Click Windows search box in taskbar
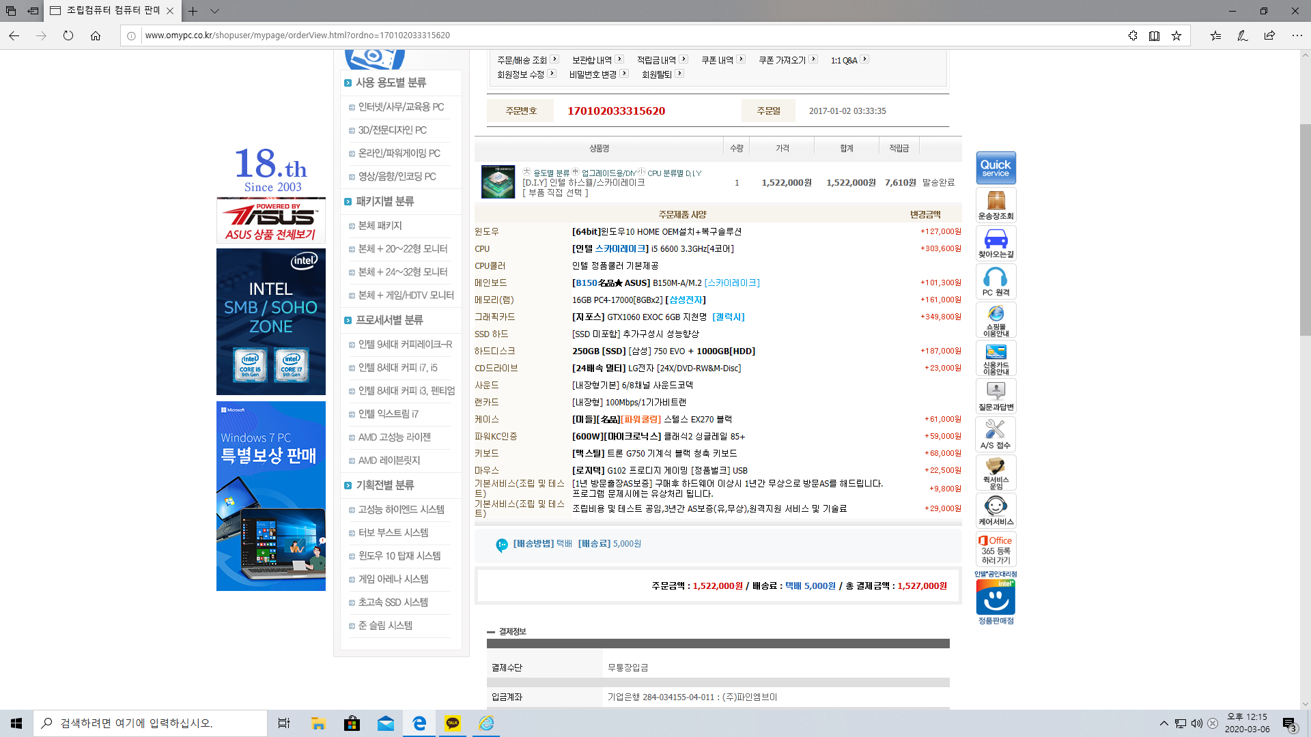The image size is (1311, 737). (150, 723)
